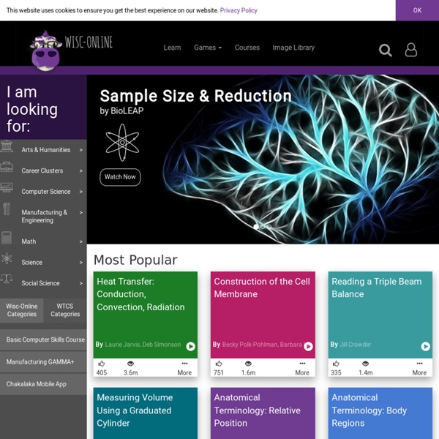
Task: Like the Heat Transfer card thumbs-up
Action: [102, 364]
